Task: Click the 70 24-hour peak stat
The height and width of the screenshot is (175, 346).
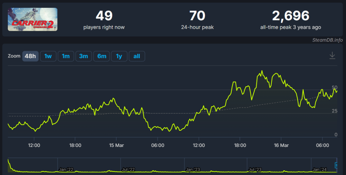Action: [x=197, y=20]
